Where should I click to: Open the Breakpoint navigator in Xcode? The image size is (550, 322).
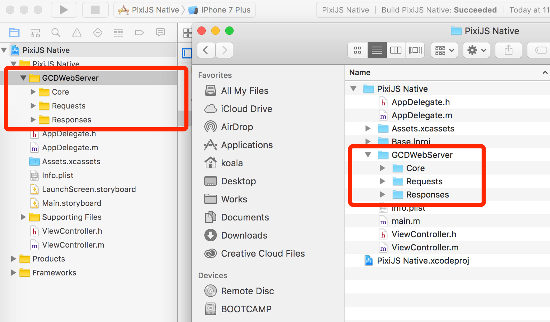point(139,33)
